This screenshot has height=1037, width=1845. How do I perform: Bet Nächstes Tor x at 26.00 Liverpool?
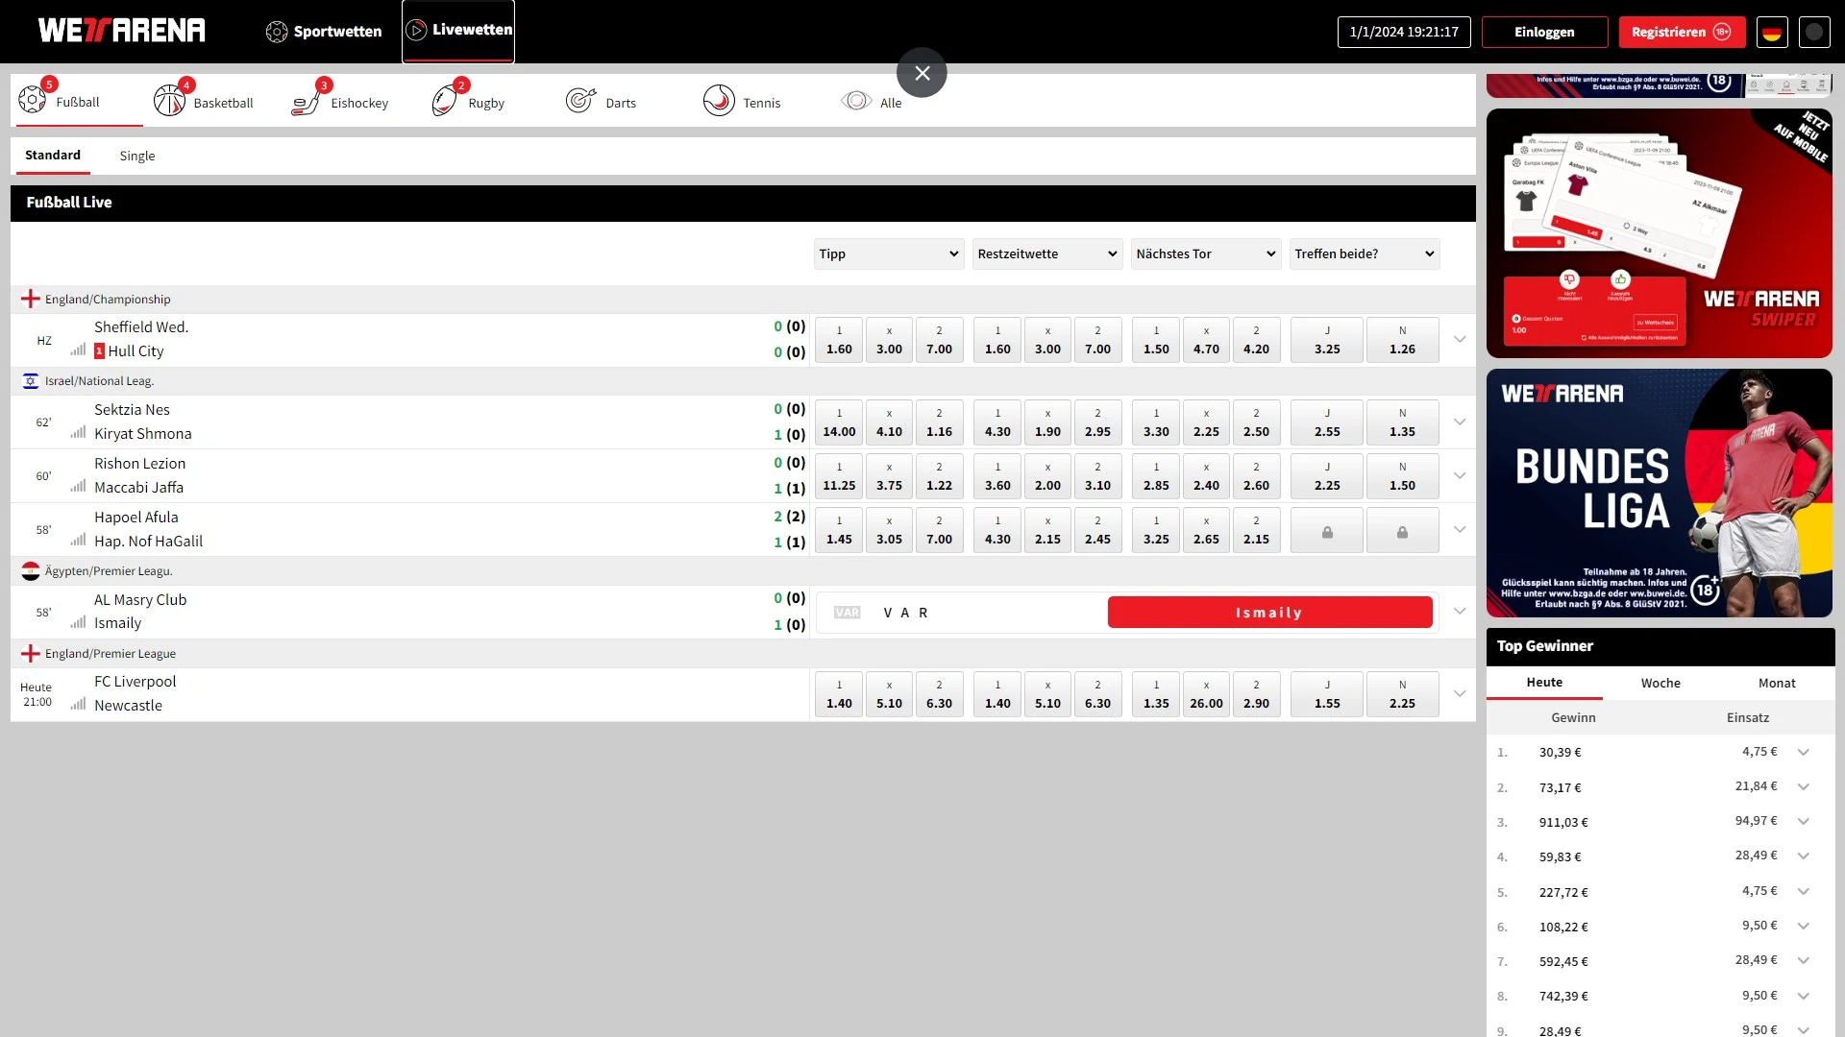[1206, 694]
